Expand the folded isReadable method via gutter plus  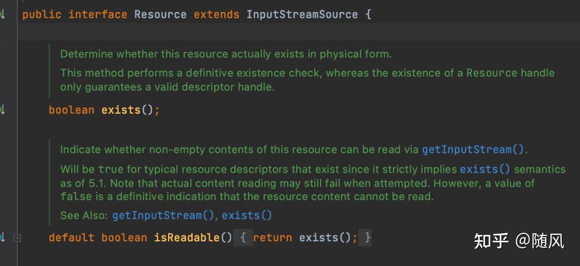(17, 238)
